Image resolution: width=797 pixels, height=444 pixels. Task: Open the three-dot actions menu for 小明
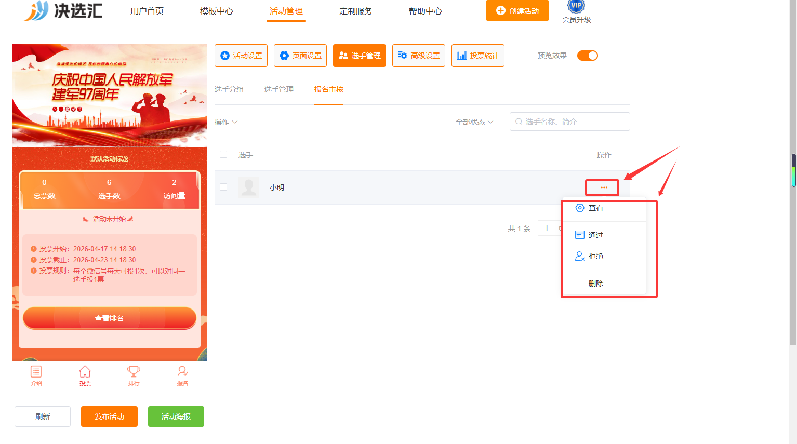point(604,187)
